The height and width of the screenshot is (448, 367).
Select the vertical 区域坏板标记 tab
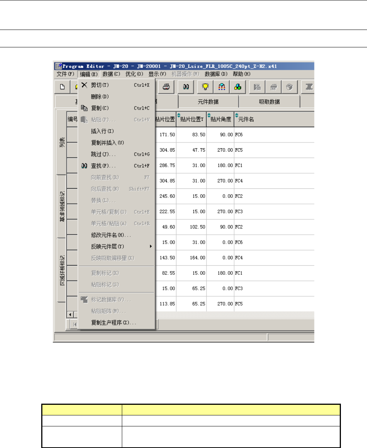(62, 270)
